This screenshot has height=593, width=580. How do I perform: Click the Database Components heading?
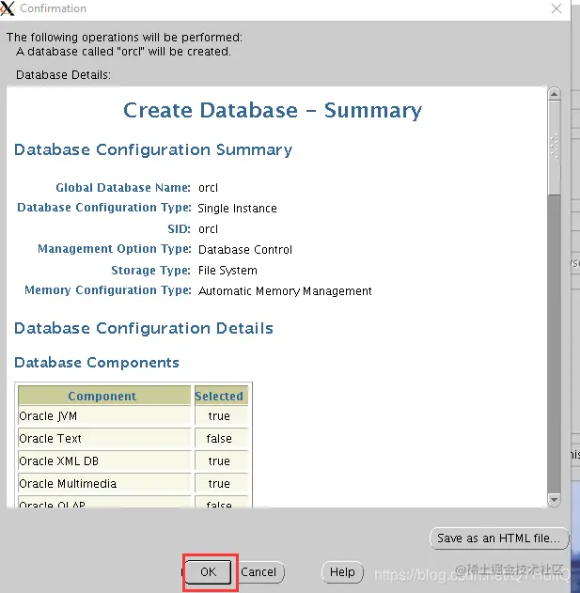(97, 363)
